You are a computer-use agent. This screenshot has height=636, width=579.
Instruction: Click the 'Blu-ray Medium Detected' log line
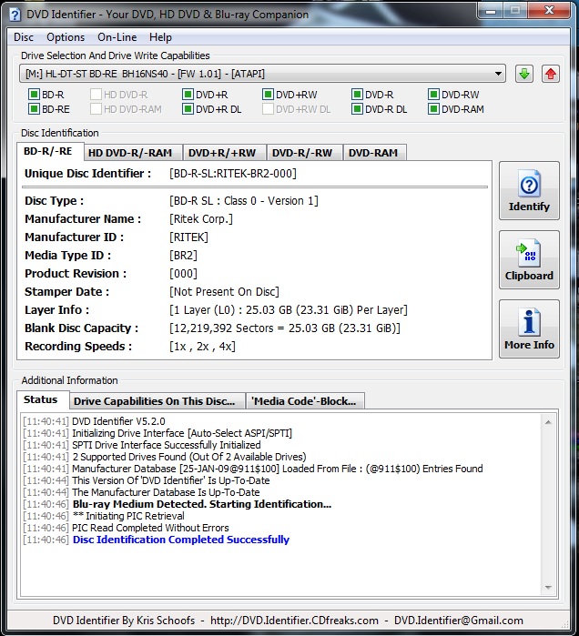pyautogui.click(x=202, y=504)
